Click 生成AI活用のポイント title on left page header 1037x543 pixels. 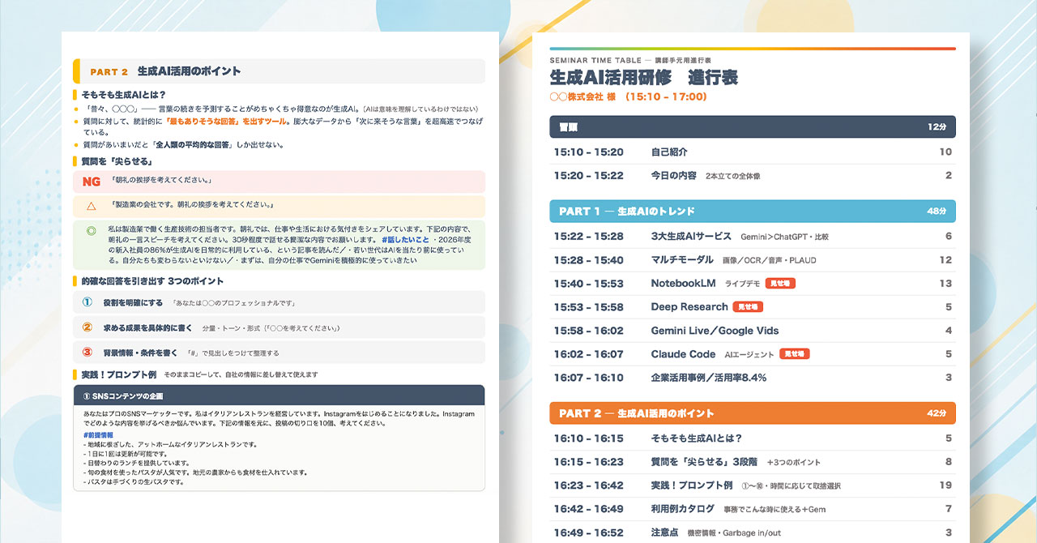coord(189,71)
